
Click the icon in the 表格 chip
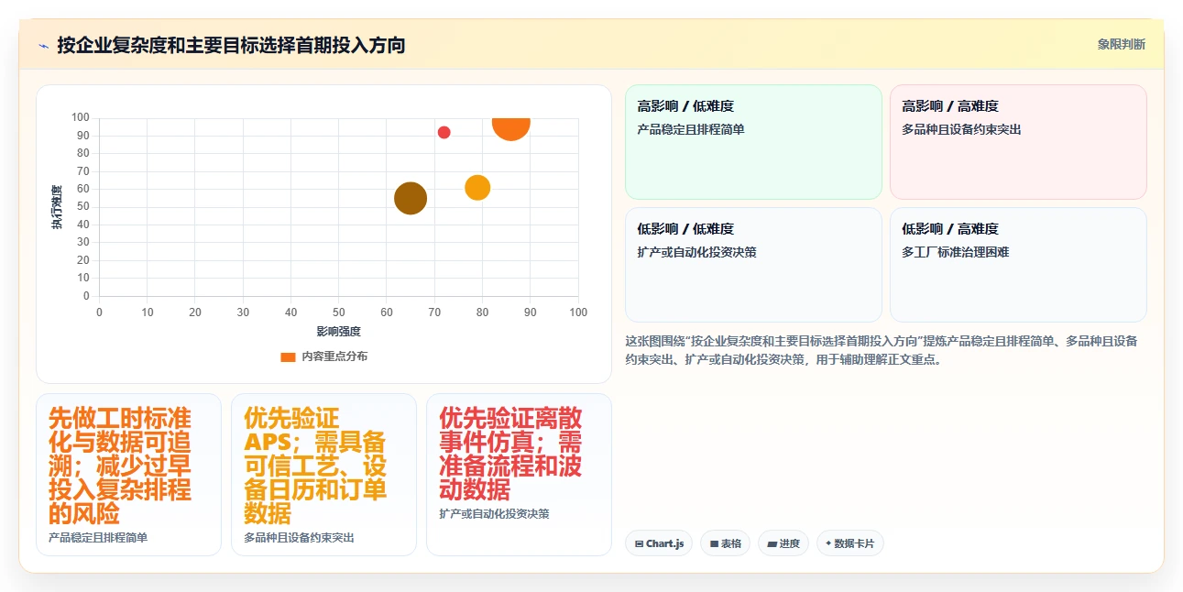pyautogui.click(x=715, y=543)
